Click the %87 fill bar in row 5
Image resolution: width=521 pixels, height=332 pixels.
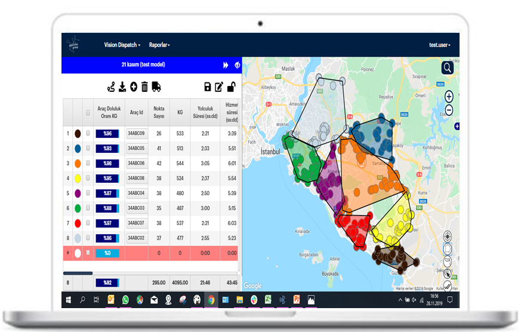pos(107,193)
